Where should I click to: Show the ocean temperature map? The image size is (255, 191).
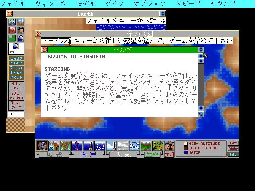tap(88, 146)
